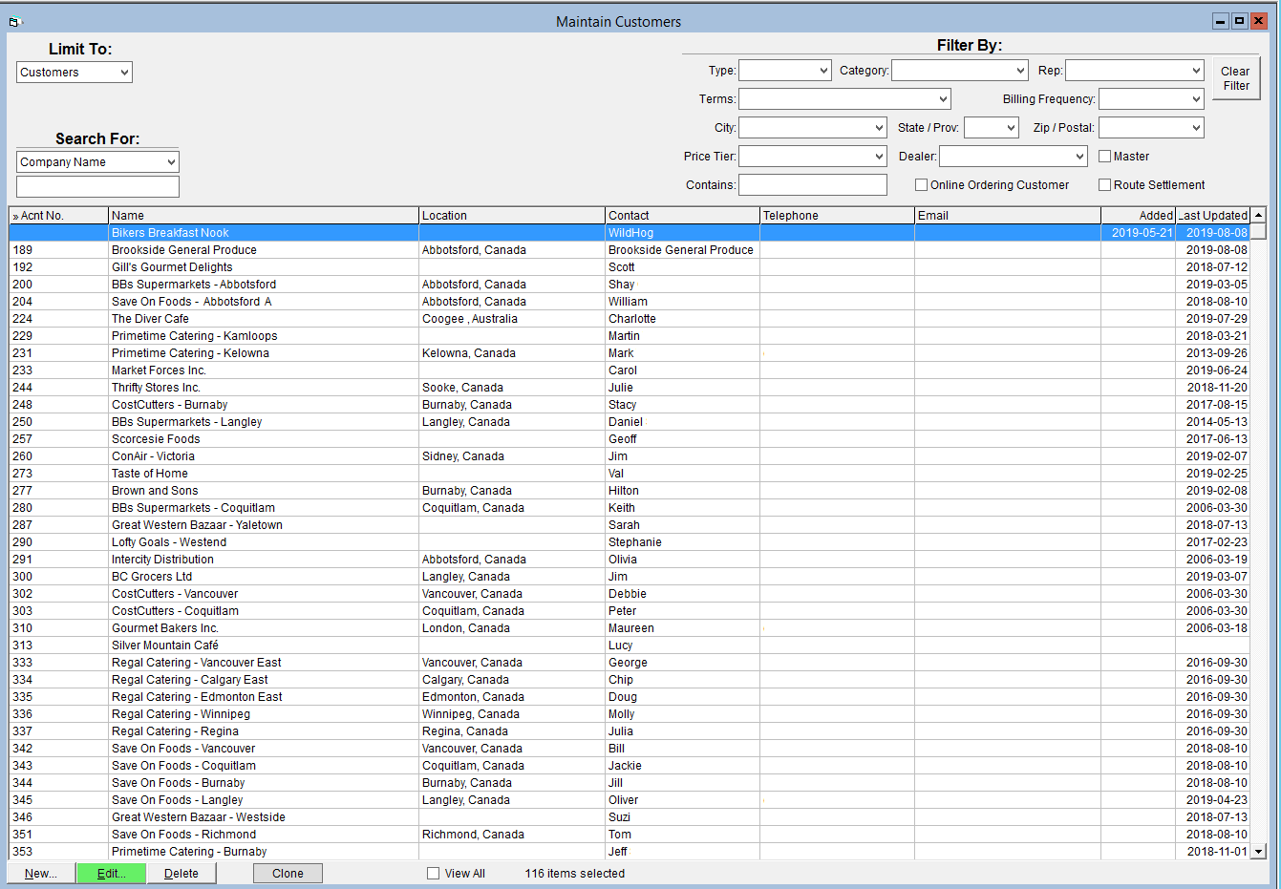Sort by the Name column header
This screenshot has width=1281, height=889.
click(264, 216)
